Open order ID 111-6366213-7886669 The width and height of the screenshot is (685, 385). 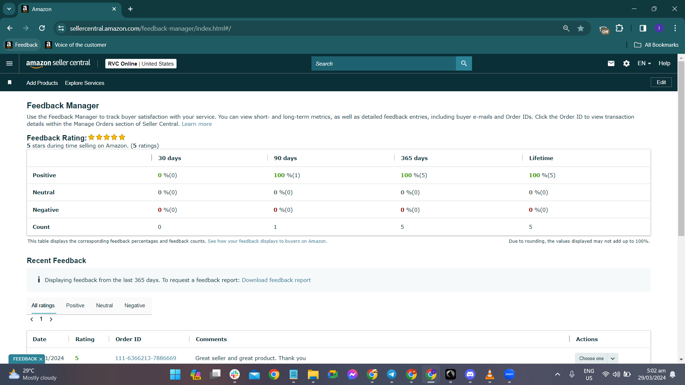pyautogui.click(x=146, y=358)
